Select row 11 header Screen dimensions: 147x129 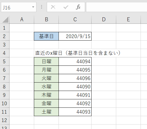pos(4,112)
